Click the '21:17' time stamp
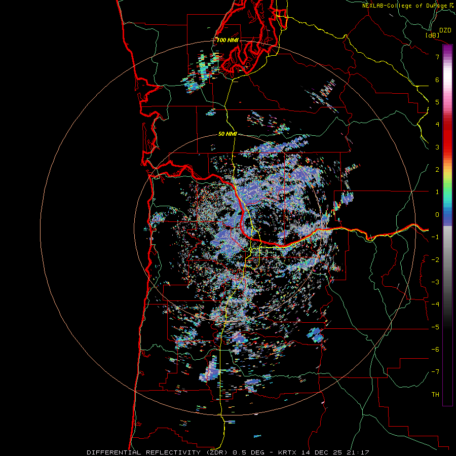 (x=358, y=452)
